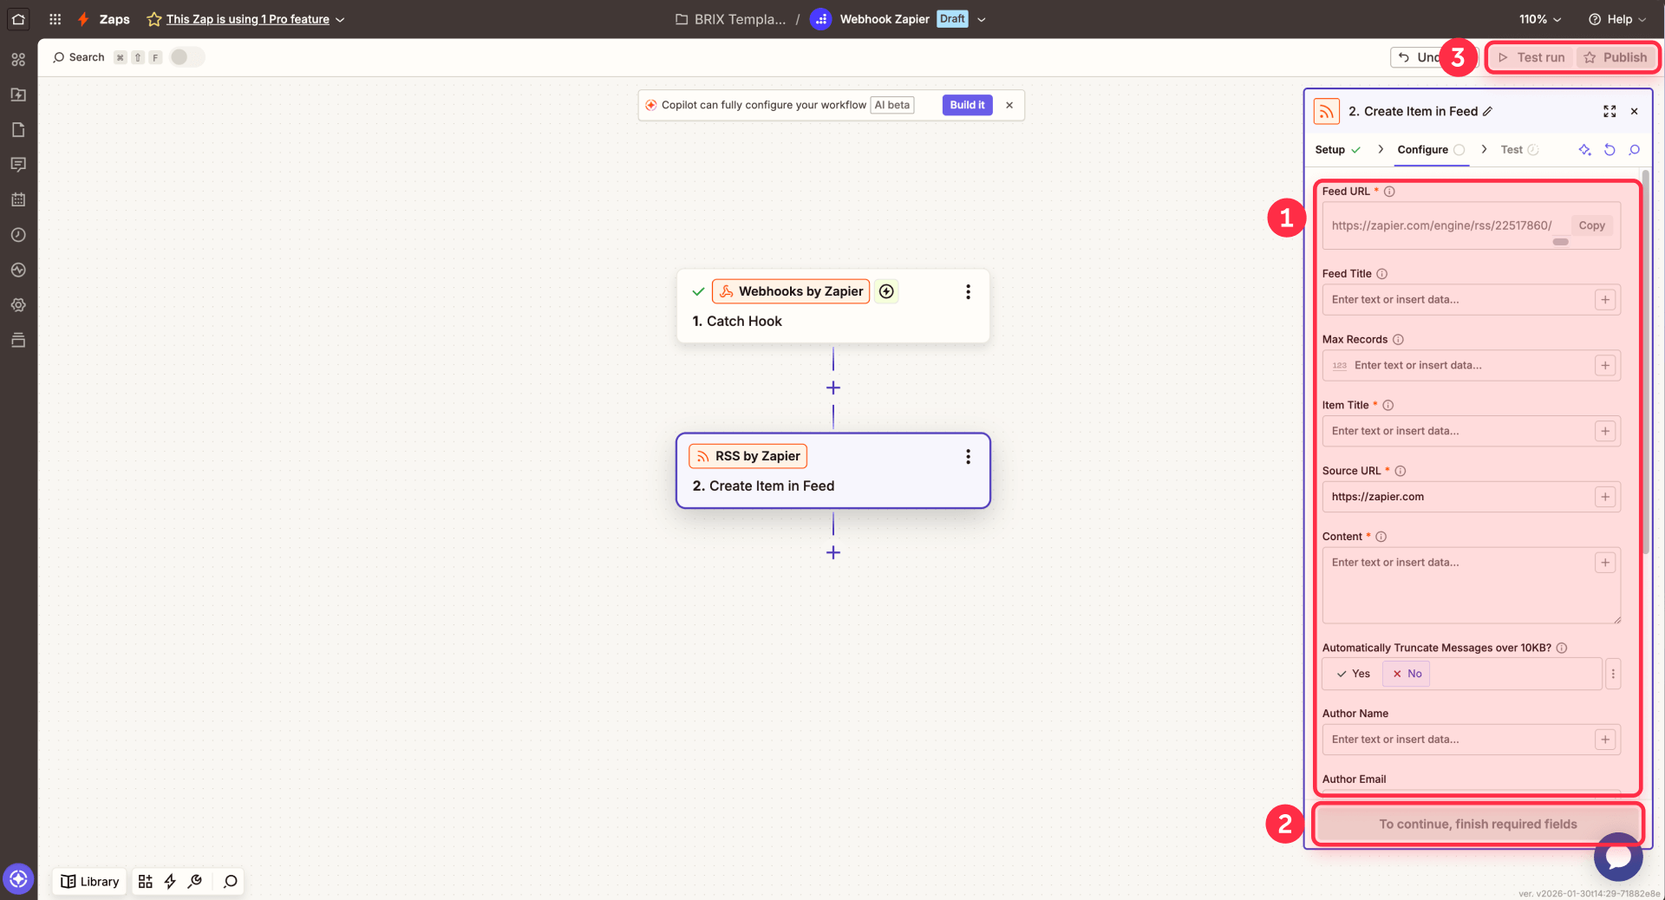Click the lightning bolt canvas toolbar icon
This screenshot has height=900, width=1665.
pos(170,882)
